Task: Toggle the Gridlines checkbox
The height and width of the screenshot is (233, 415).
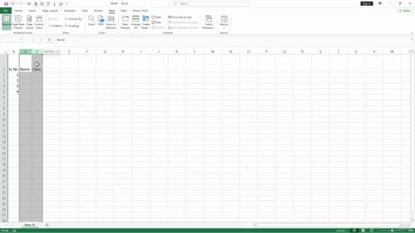Action: click(x=55, y=26)
